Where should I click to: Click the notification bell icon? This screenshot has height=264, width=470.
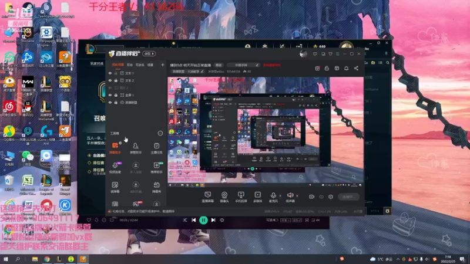(346, 68)
